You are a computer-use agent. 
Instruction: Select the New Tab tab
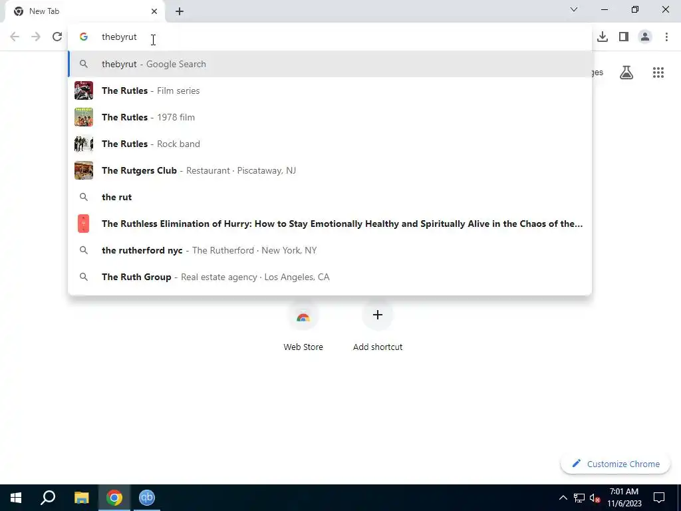[85, 11]
